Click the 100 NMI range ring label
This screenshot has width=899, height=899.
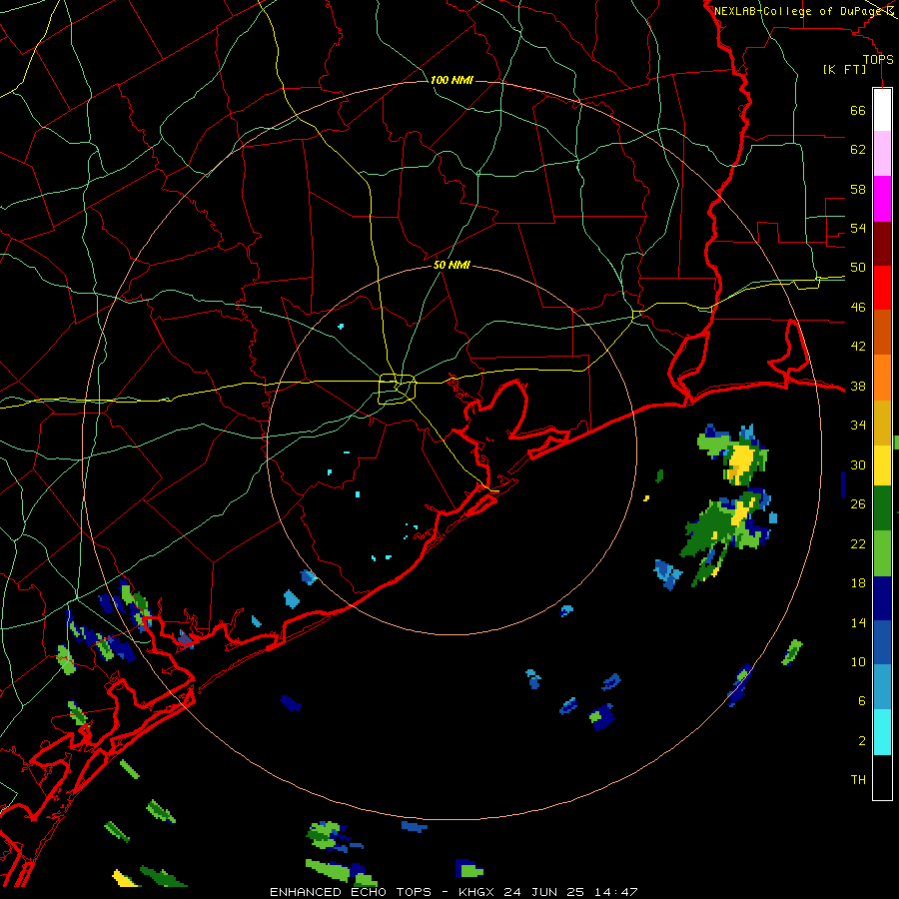click(451, 80)
